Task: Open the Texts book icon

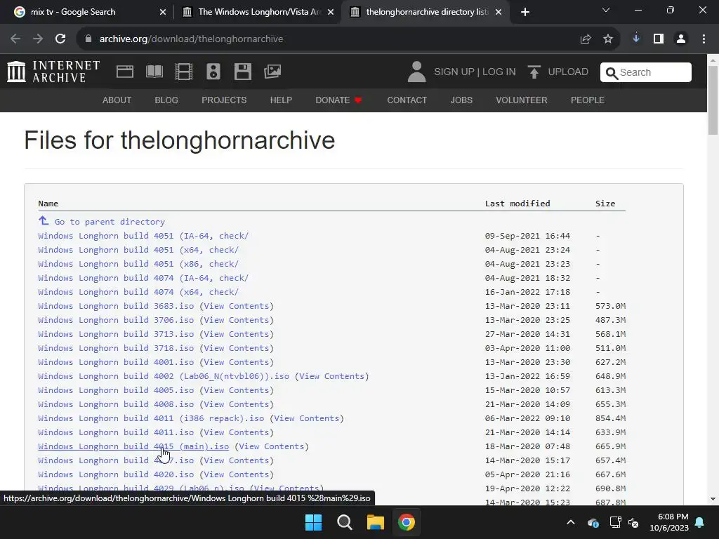Action: tap(154, 72)
